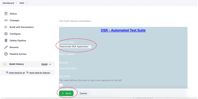
Task: Click the Delete Pipeline trash icon
Action: [6, 41]
